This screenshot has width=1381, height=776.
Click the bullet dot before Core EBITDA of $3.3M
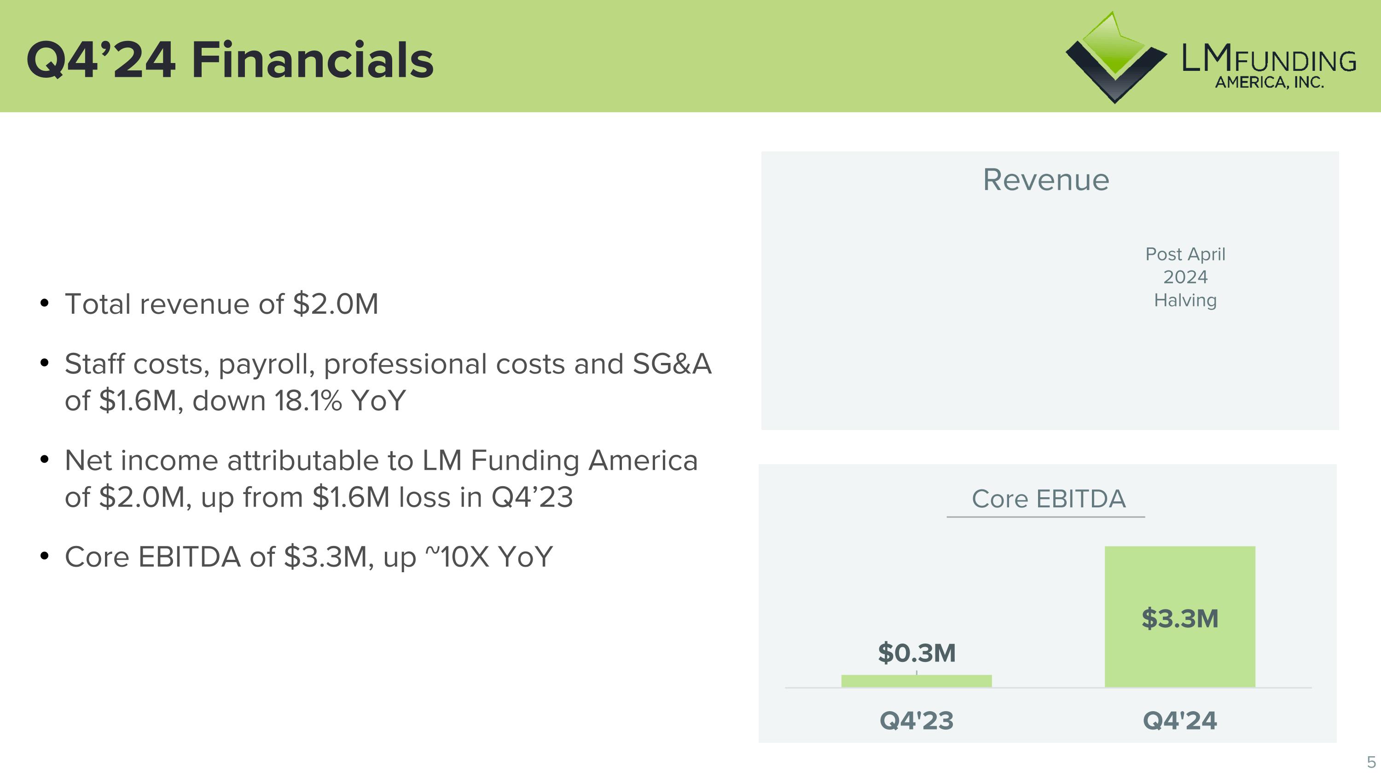point(45,556)
